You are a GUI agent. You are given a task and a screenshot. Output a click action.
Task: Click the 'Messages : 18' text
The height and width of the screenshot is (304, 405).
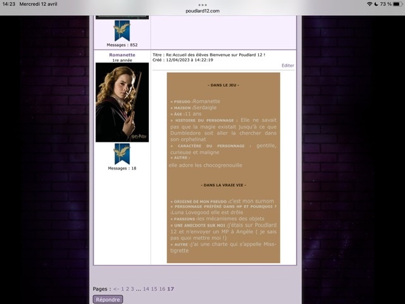click(x=122, y=168)
